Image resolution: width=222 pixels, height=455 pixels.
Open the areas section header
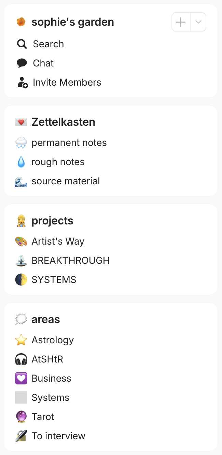46,319
